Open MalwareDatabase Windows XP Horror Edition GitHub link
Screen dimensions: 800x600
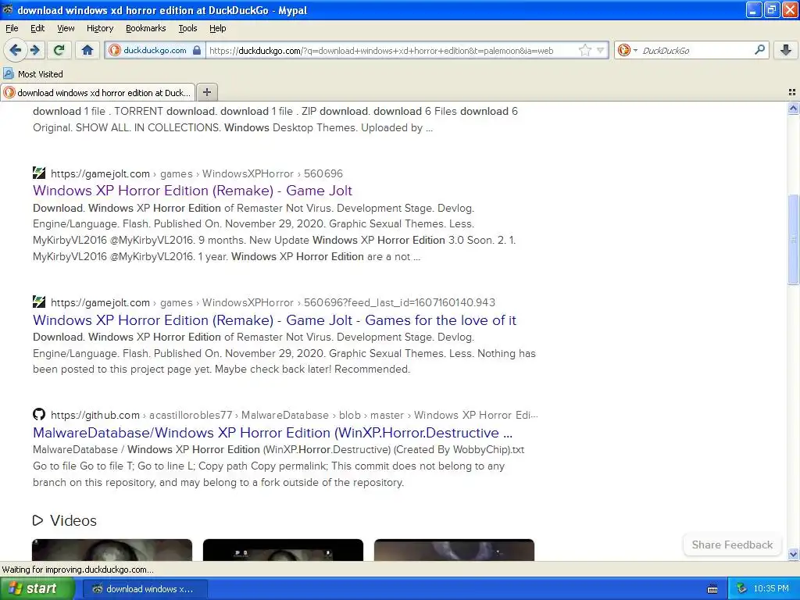click(x=273, y=433)
